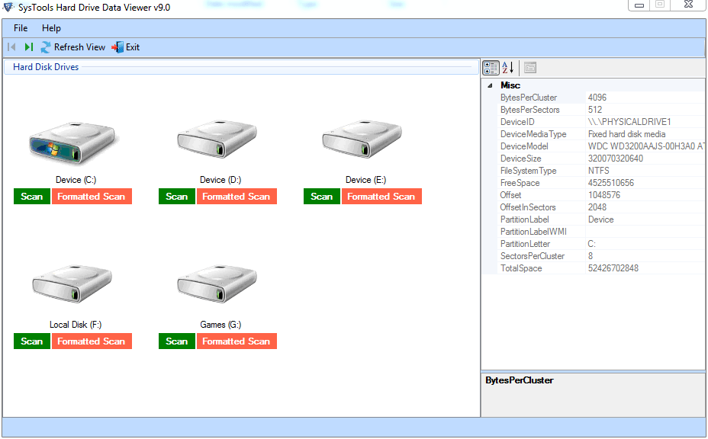Click the value 4096
Image resolution: width=708 pixels, height=439 pixels.
coord(597,98)
